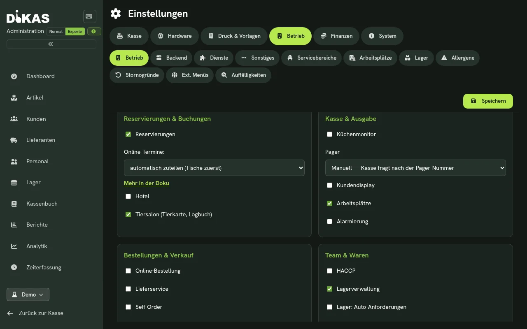Open the Allergene sub-tab

(457, 58)
